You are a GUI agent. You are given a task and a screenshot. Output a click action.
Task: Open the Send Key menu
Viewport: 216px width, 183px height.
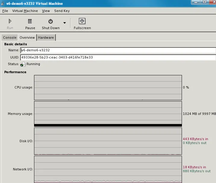[x=62, y=11]
